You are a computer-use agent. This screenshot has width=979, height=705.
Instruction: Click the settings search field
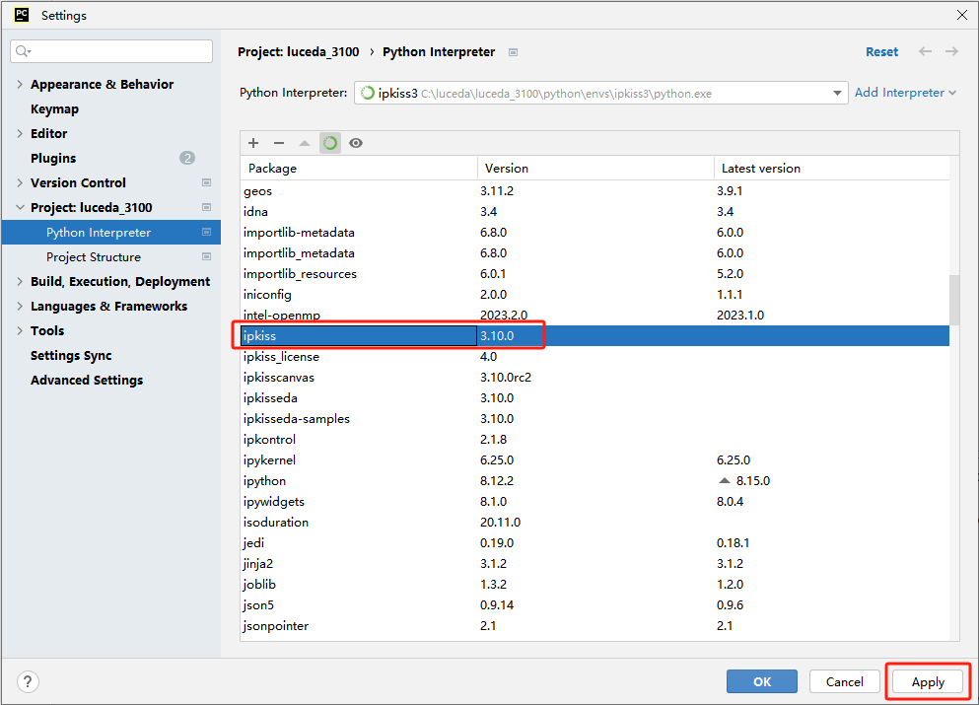[x=111, y=51]
